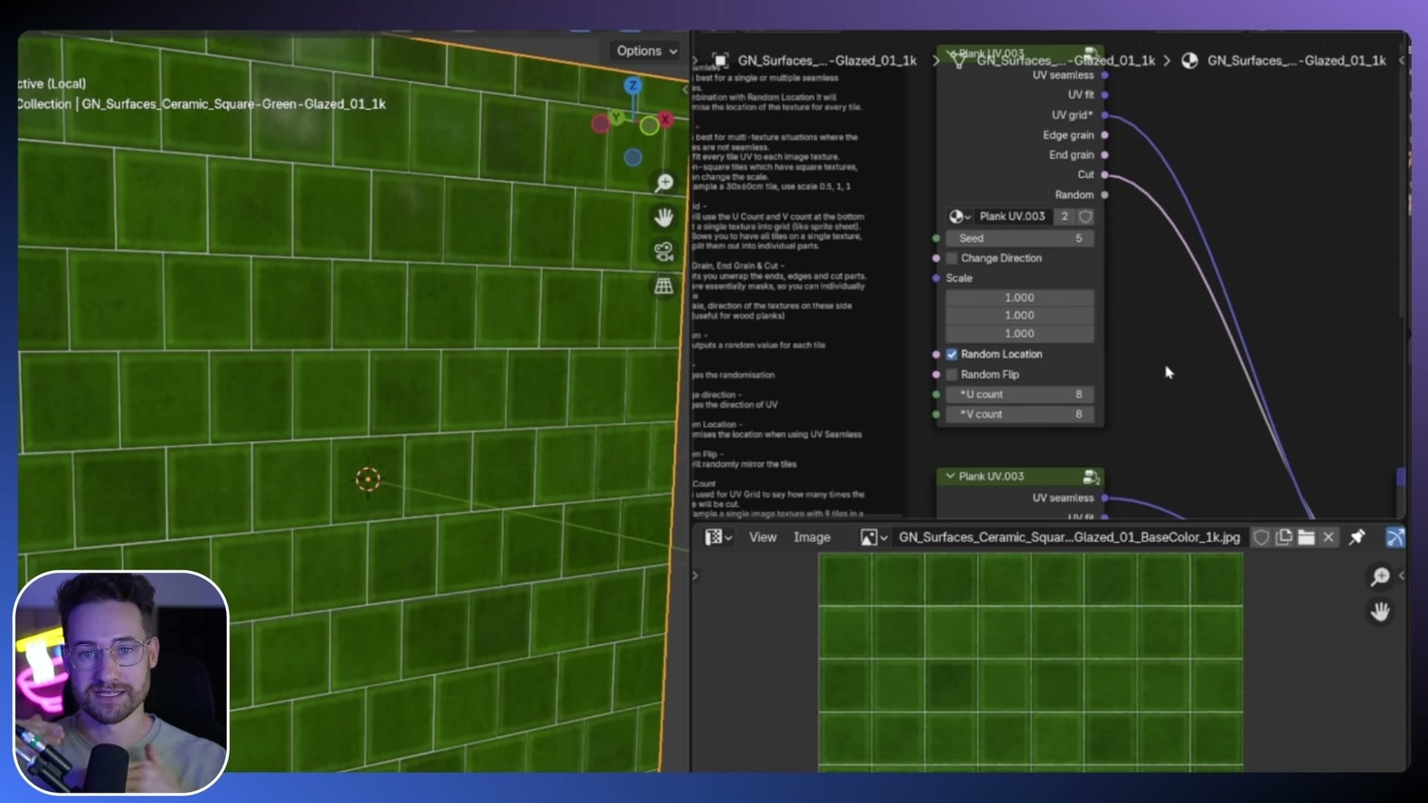Expand the node editor right sidebar arrow
The image size is (1428, 803).
(1402, 60)
